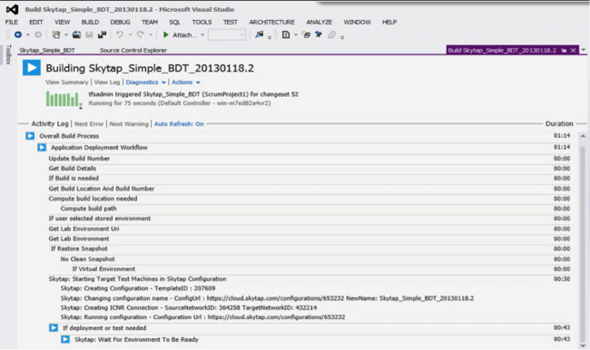Click the pin icon in the toolbar
This screenshot has width=590, height=350.
(x=319, y=34)
